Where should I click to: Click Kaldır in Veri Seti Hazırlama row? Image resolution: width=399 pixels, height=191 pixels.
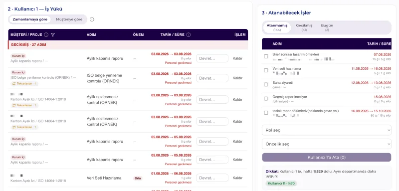pyautogui.click(x=237, y=178)
